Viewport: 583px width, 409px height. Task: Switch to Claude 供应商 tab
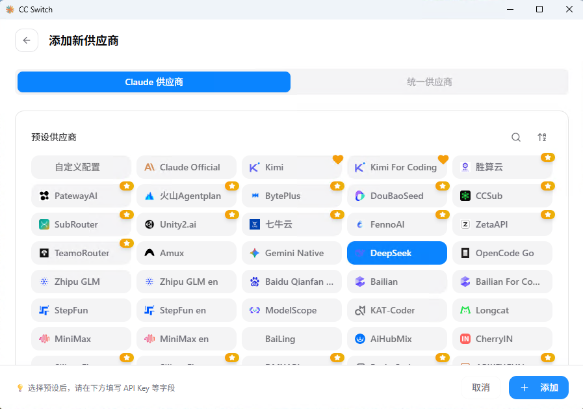(x=154, y=82)
